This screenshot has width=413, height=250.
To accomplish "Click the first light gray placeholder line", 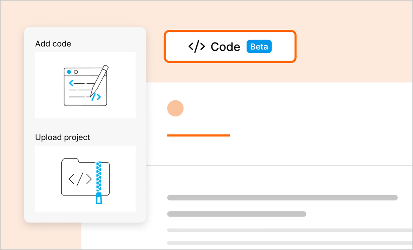I will (289, 230).
